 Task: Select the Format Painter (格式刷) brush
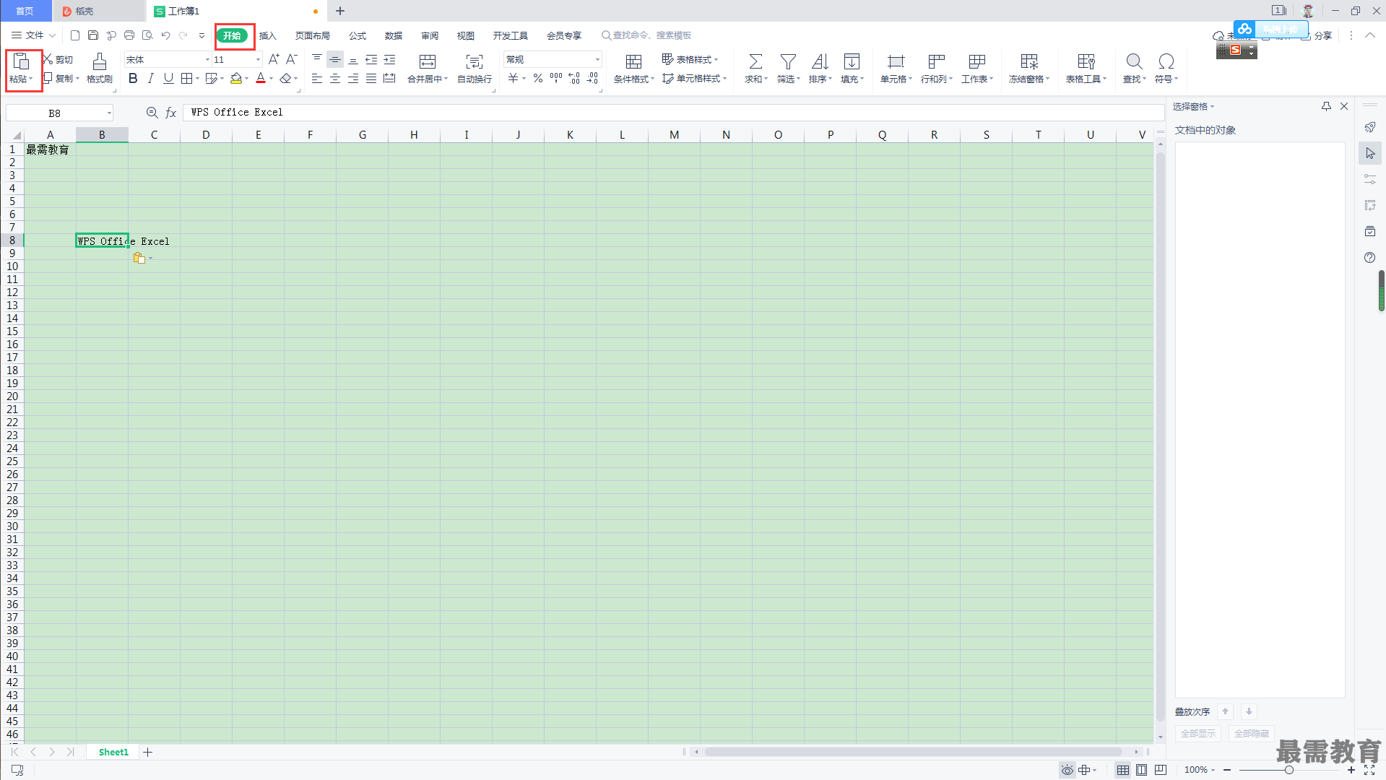point(100,69)
